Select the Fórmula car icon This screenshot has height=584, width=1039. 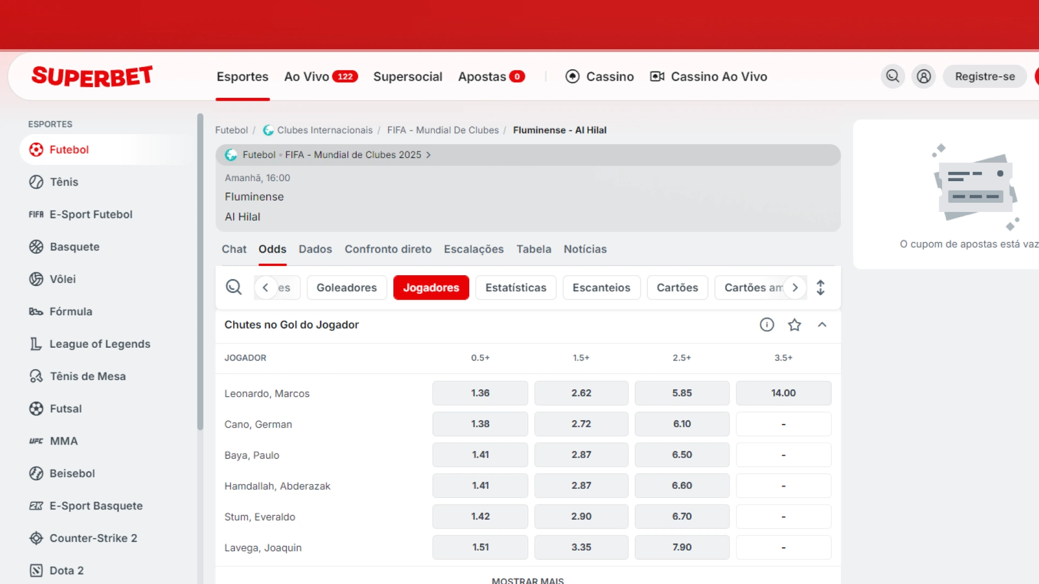tap(36, 311)
